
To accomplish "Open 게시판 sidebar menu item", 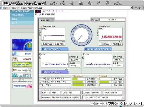I will click(22, 23).
